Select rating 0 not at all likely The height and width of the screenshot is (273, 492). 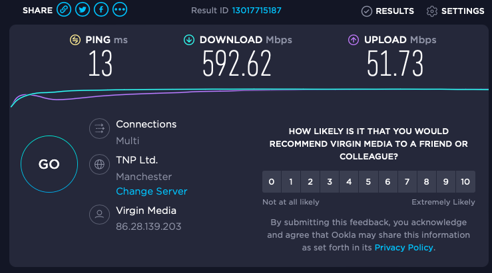pyautogui.click(x=272, y=181)
